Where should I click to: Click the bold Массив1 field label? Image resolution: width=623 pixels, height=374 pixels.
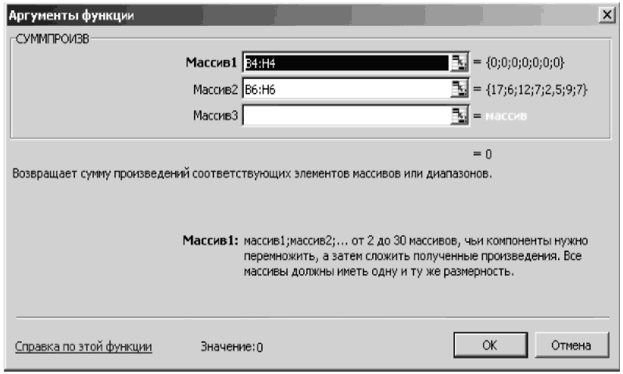coord(211,62)
